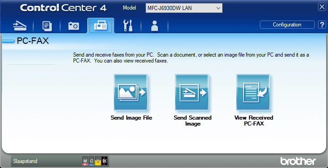The width and height of the screenshot is (328, 168).
Task: Click the Send Scanned Image icon
Action: tap(192, 92)
